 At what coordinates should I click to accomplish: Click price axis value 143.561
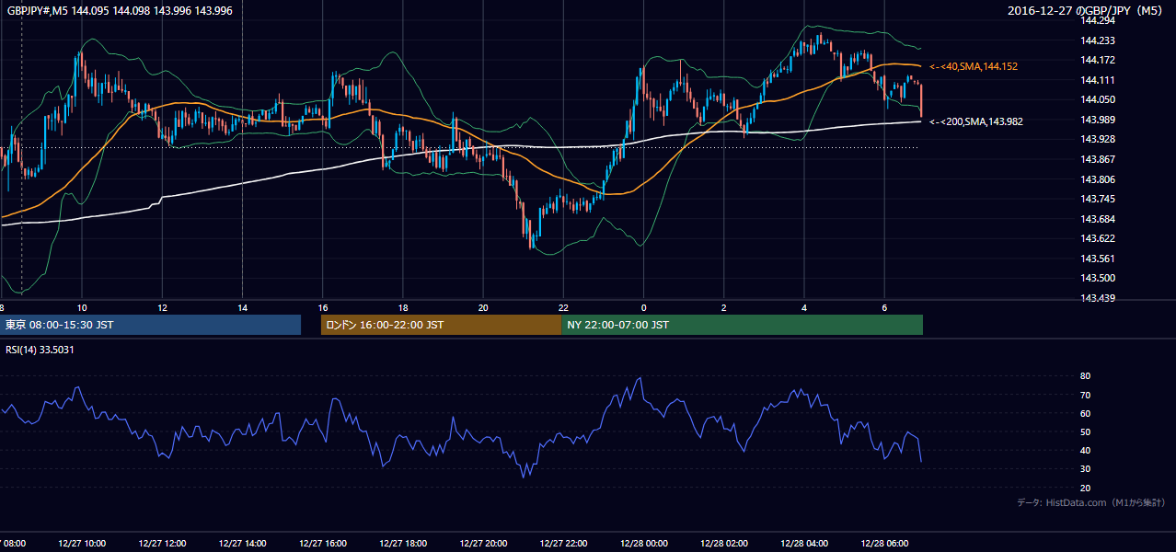click(1097, 259)
